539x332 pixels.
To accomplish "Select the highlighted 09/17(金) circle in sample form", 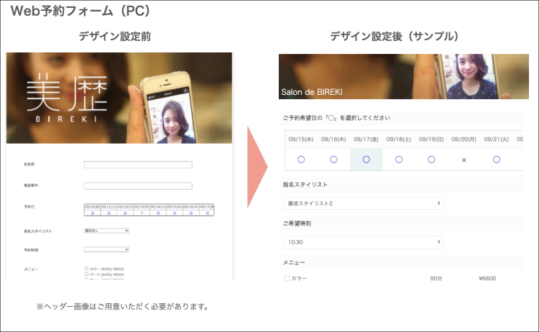I will click(366, 160).
